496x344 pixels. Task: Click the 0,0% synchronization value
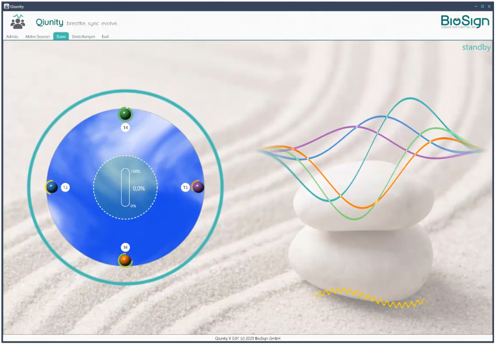tap(139, 188)
